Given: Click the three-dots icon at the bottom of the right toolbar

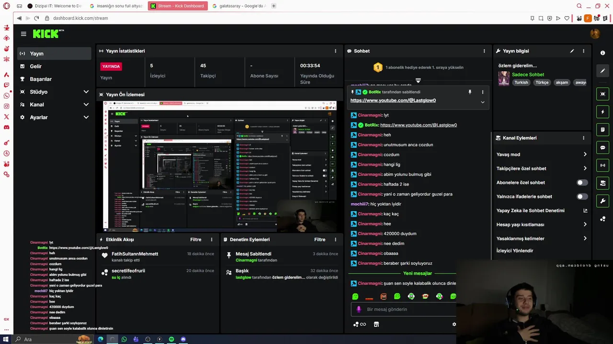Looking at the screenshot, I should 602,219.
